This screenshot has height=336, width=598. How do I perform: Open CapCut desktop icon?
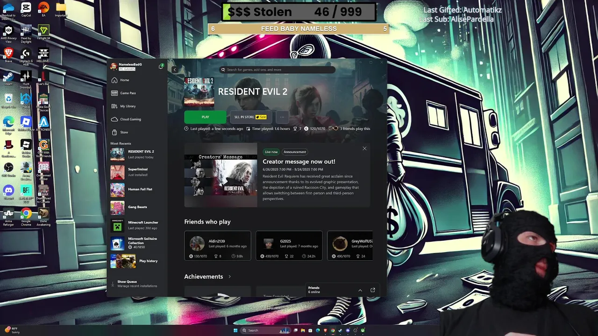26,9
